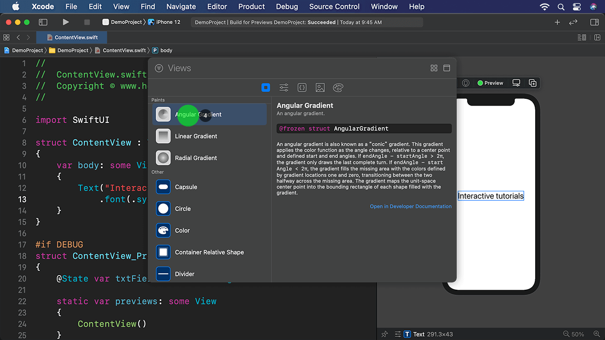Screen dimensions: 605x340
Task: Click the build status activity bar
Action: [307, 22]
